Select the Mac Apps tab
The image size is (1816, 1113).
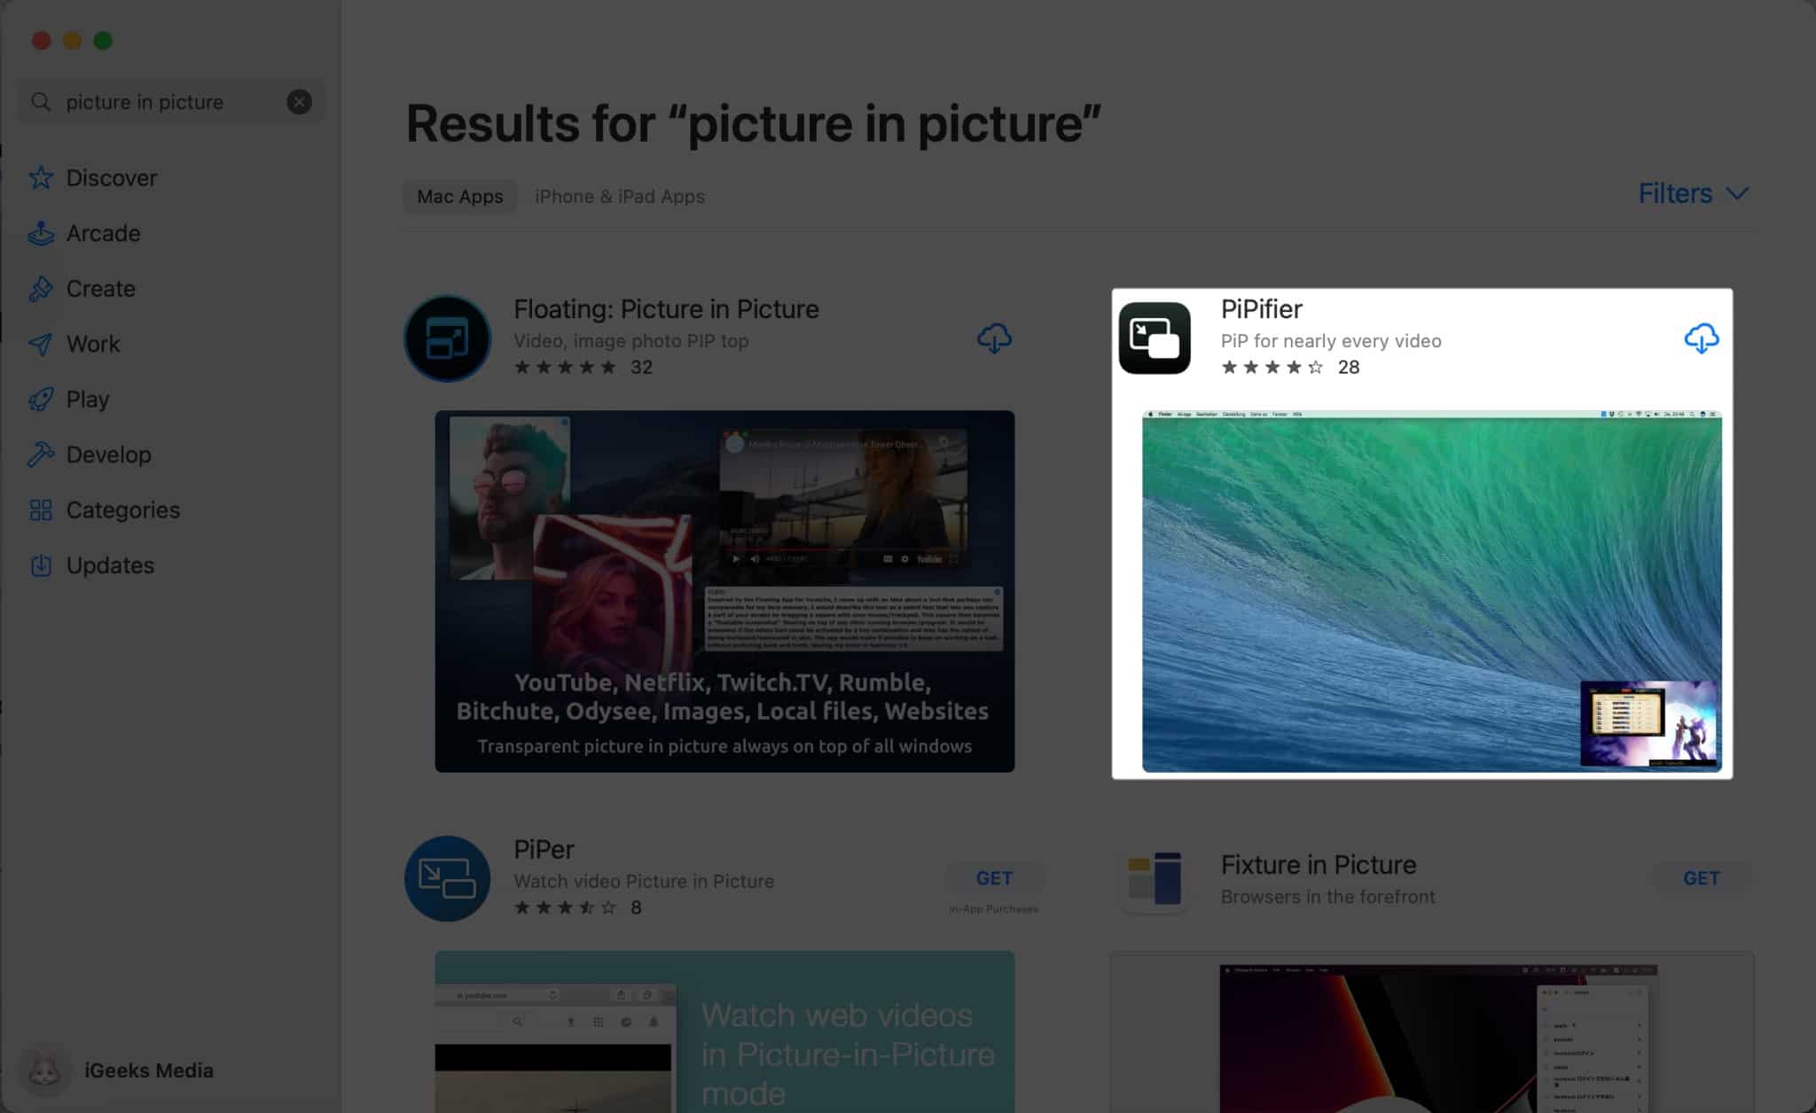(x=458, y=196)
